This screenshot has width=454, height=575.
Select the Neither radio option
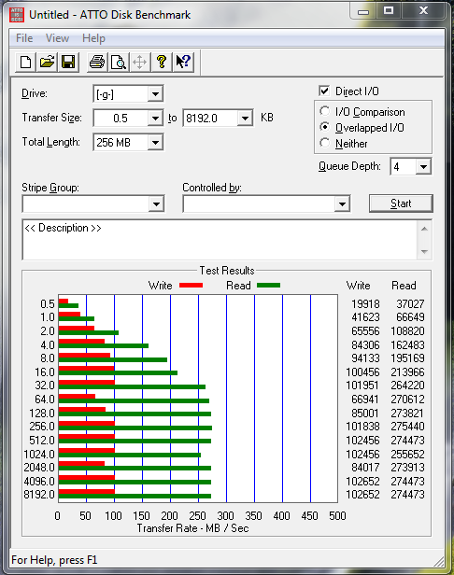pyautogui.click(x=324, y=143)
